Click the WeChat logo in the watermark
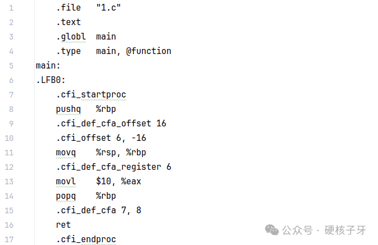 tap(272, 229)
